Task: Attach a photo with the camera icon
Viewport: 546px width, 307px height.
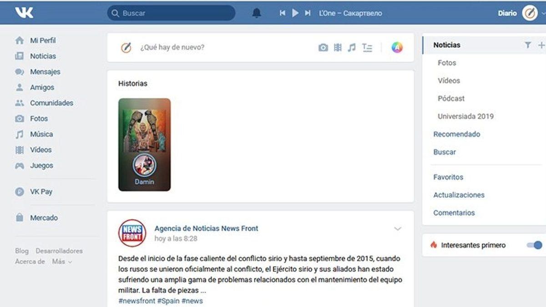Action: click(x=323, y=47)
